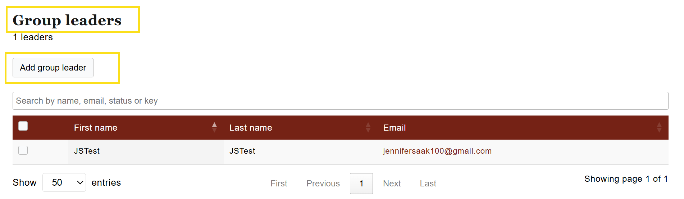
Task: Click the First name column sort arrows
Action: pos(214,127)
